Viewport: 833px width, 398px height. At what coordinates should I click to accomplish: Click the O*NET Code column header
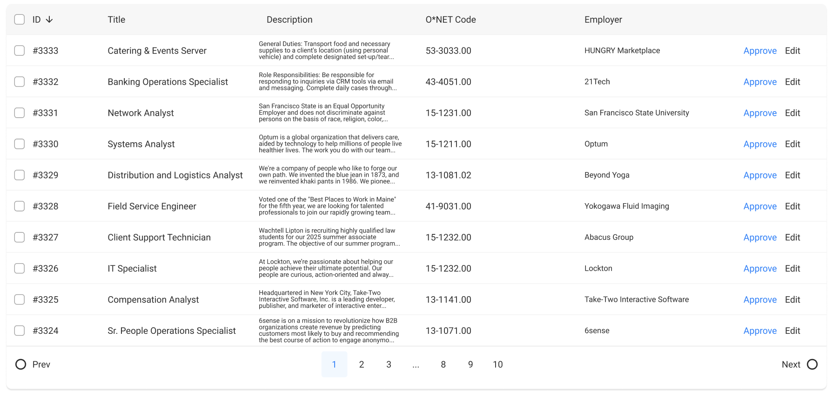tap(450, 20)
